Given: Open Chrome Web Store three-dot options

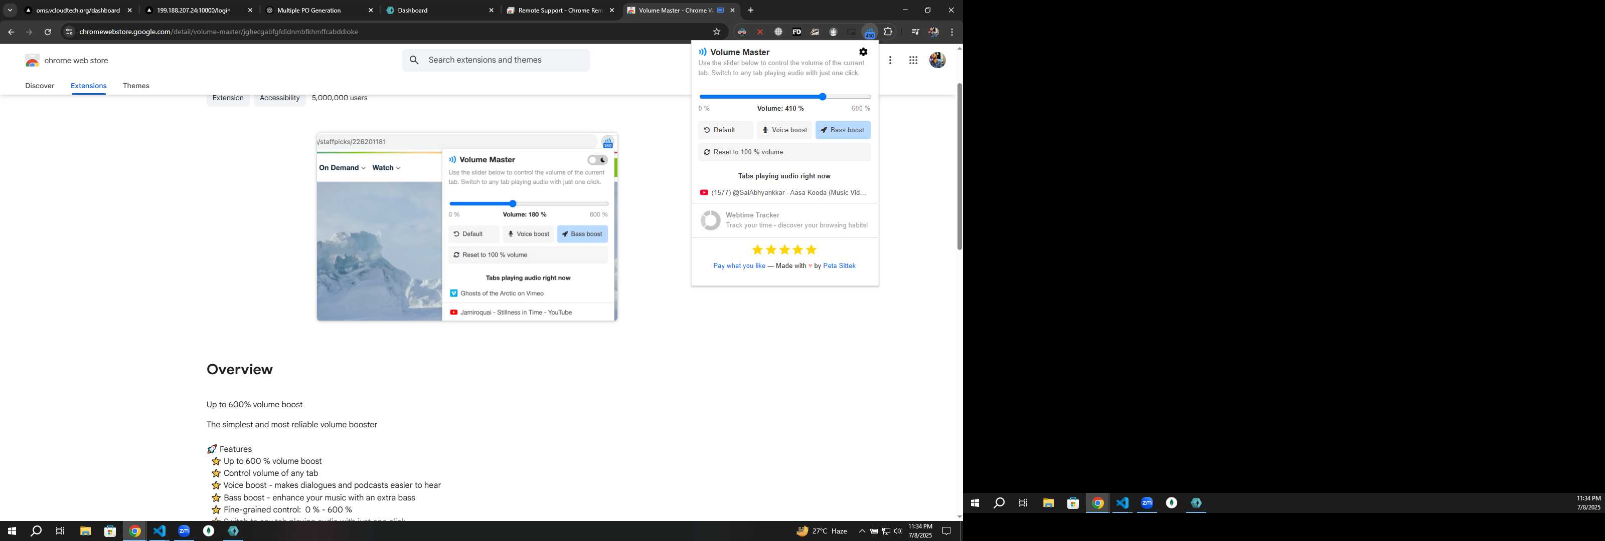Looking at the screenshot, I should 890,61.
